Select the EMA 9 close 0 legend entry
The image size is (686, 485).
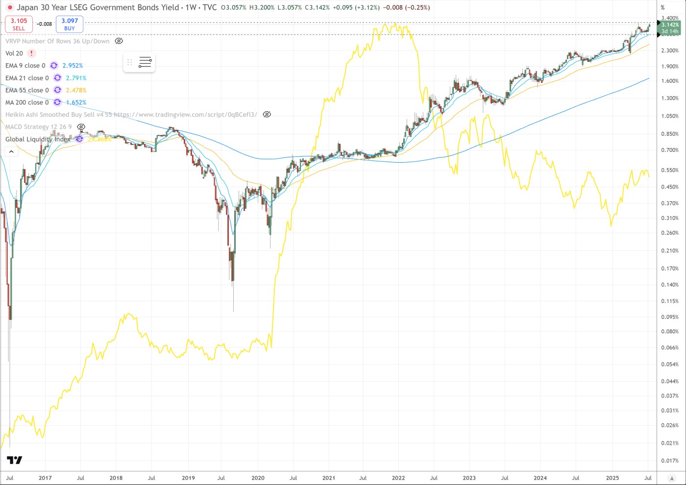(25, 66)
